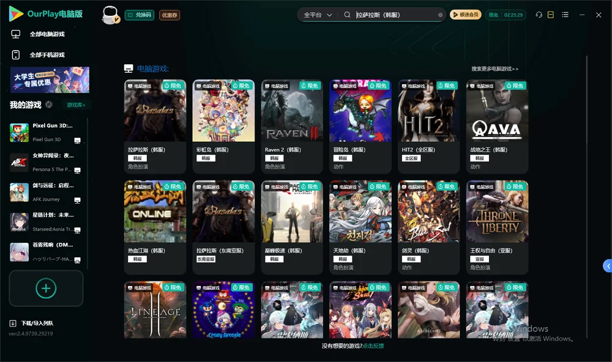612x362 pixels.
Task: Click the 点击反馈 feedback link
Action: 373,346
